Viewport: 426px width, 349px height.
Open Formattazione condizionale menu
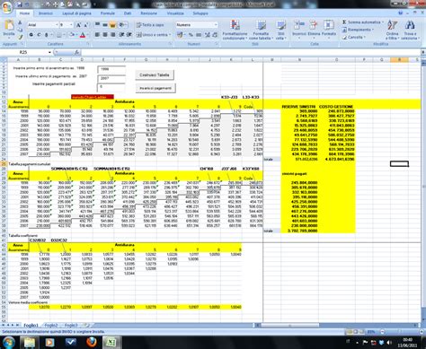(235, 30)
